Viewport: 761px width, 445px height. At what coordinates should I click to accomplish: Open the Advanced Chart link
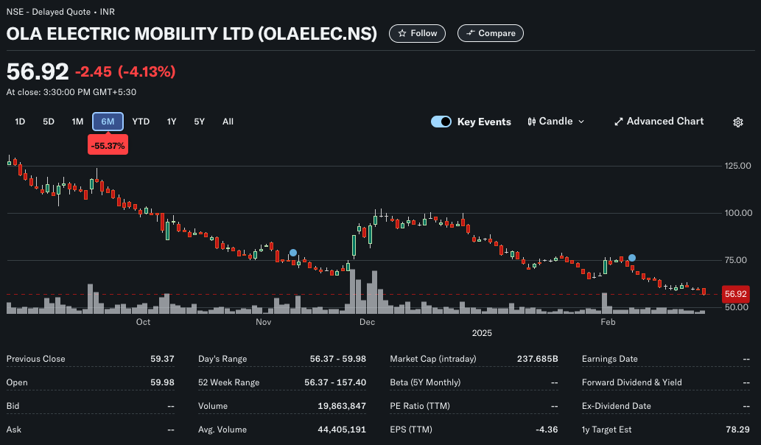pos(659,122)
